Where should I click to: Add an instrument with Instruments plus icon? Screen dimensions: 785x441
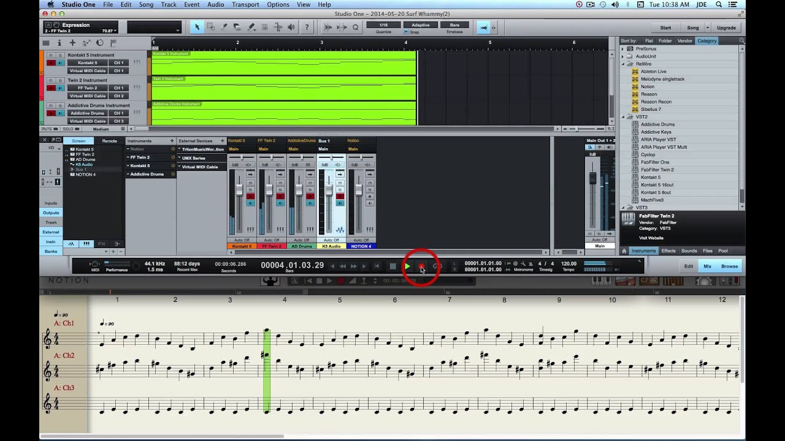[x=172, y=141]
